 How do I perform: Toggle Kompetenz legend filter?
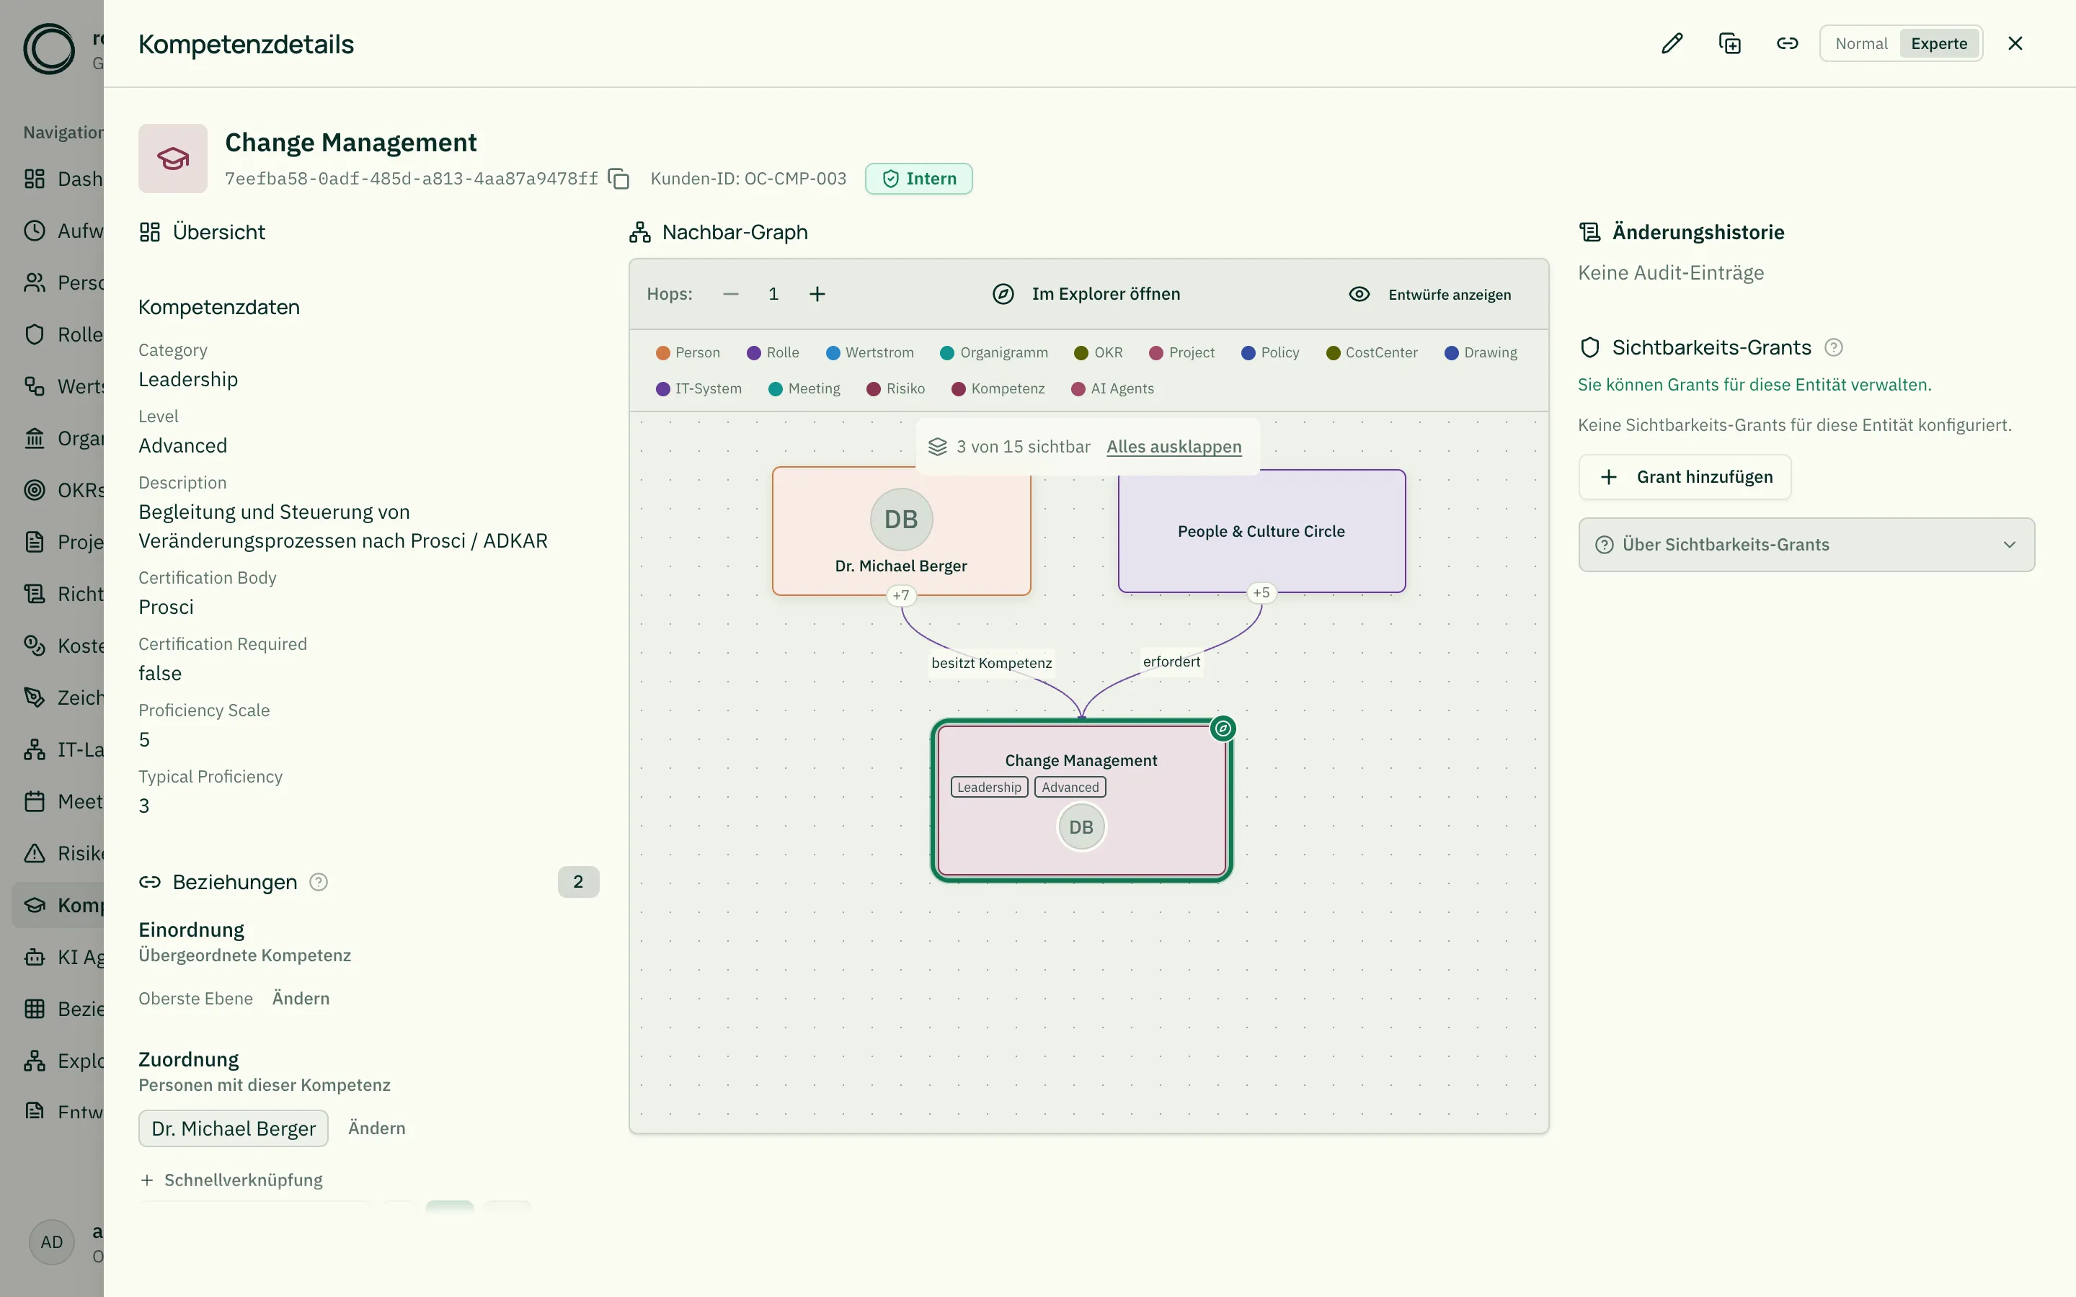[x=998, y=388]
